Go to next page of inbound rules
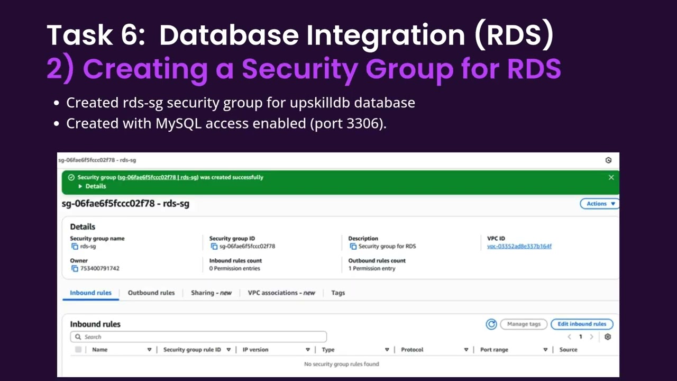Viewport: 677px width, 381px height. [x=591, y=337]
